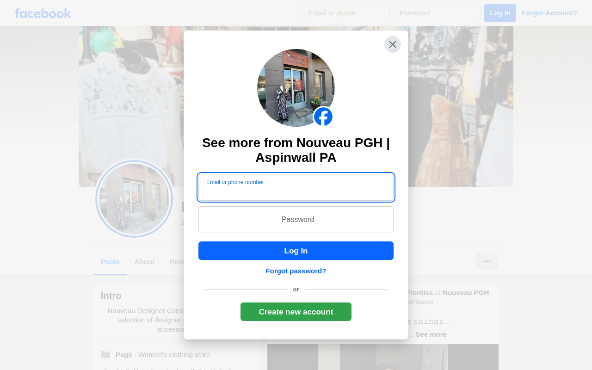The height and width of the screenshot is (370, 592).
Task: Focus the header Email or phone field
Action: pyautogui.click(x=346, y=13)
